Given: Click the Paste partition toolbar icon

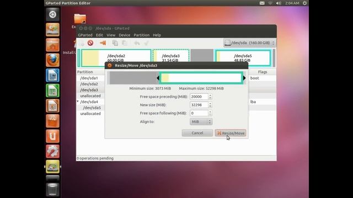Looking at the screenshot, I should (125, 43).
